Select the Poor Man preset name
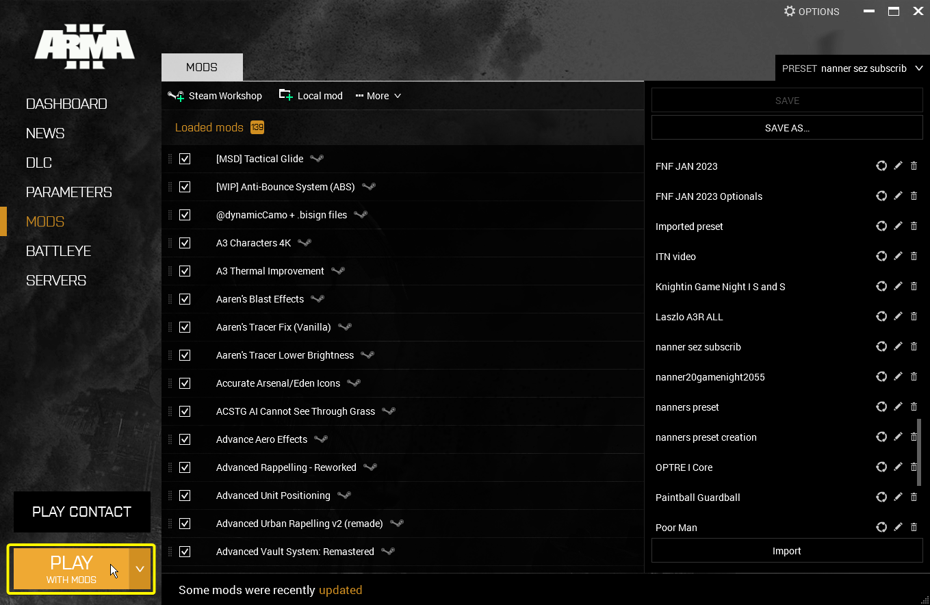 point(676,528)
